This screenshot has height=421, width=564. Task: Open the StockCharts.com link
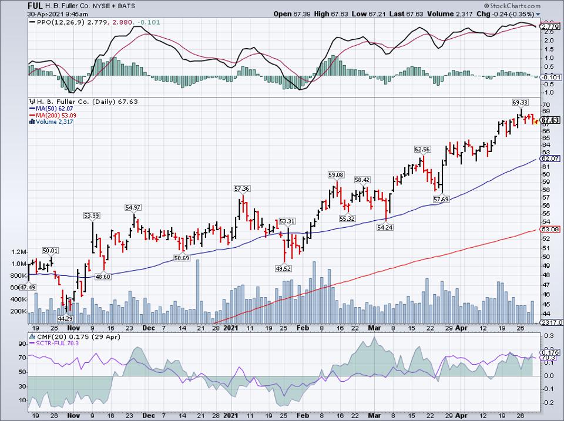(x=515, y=5)
